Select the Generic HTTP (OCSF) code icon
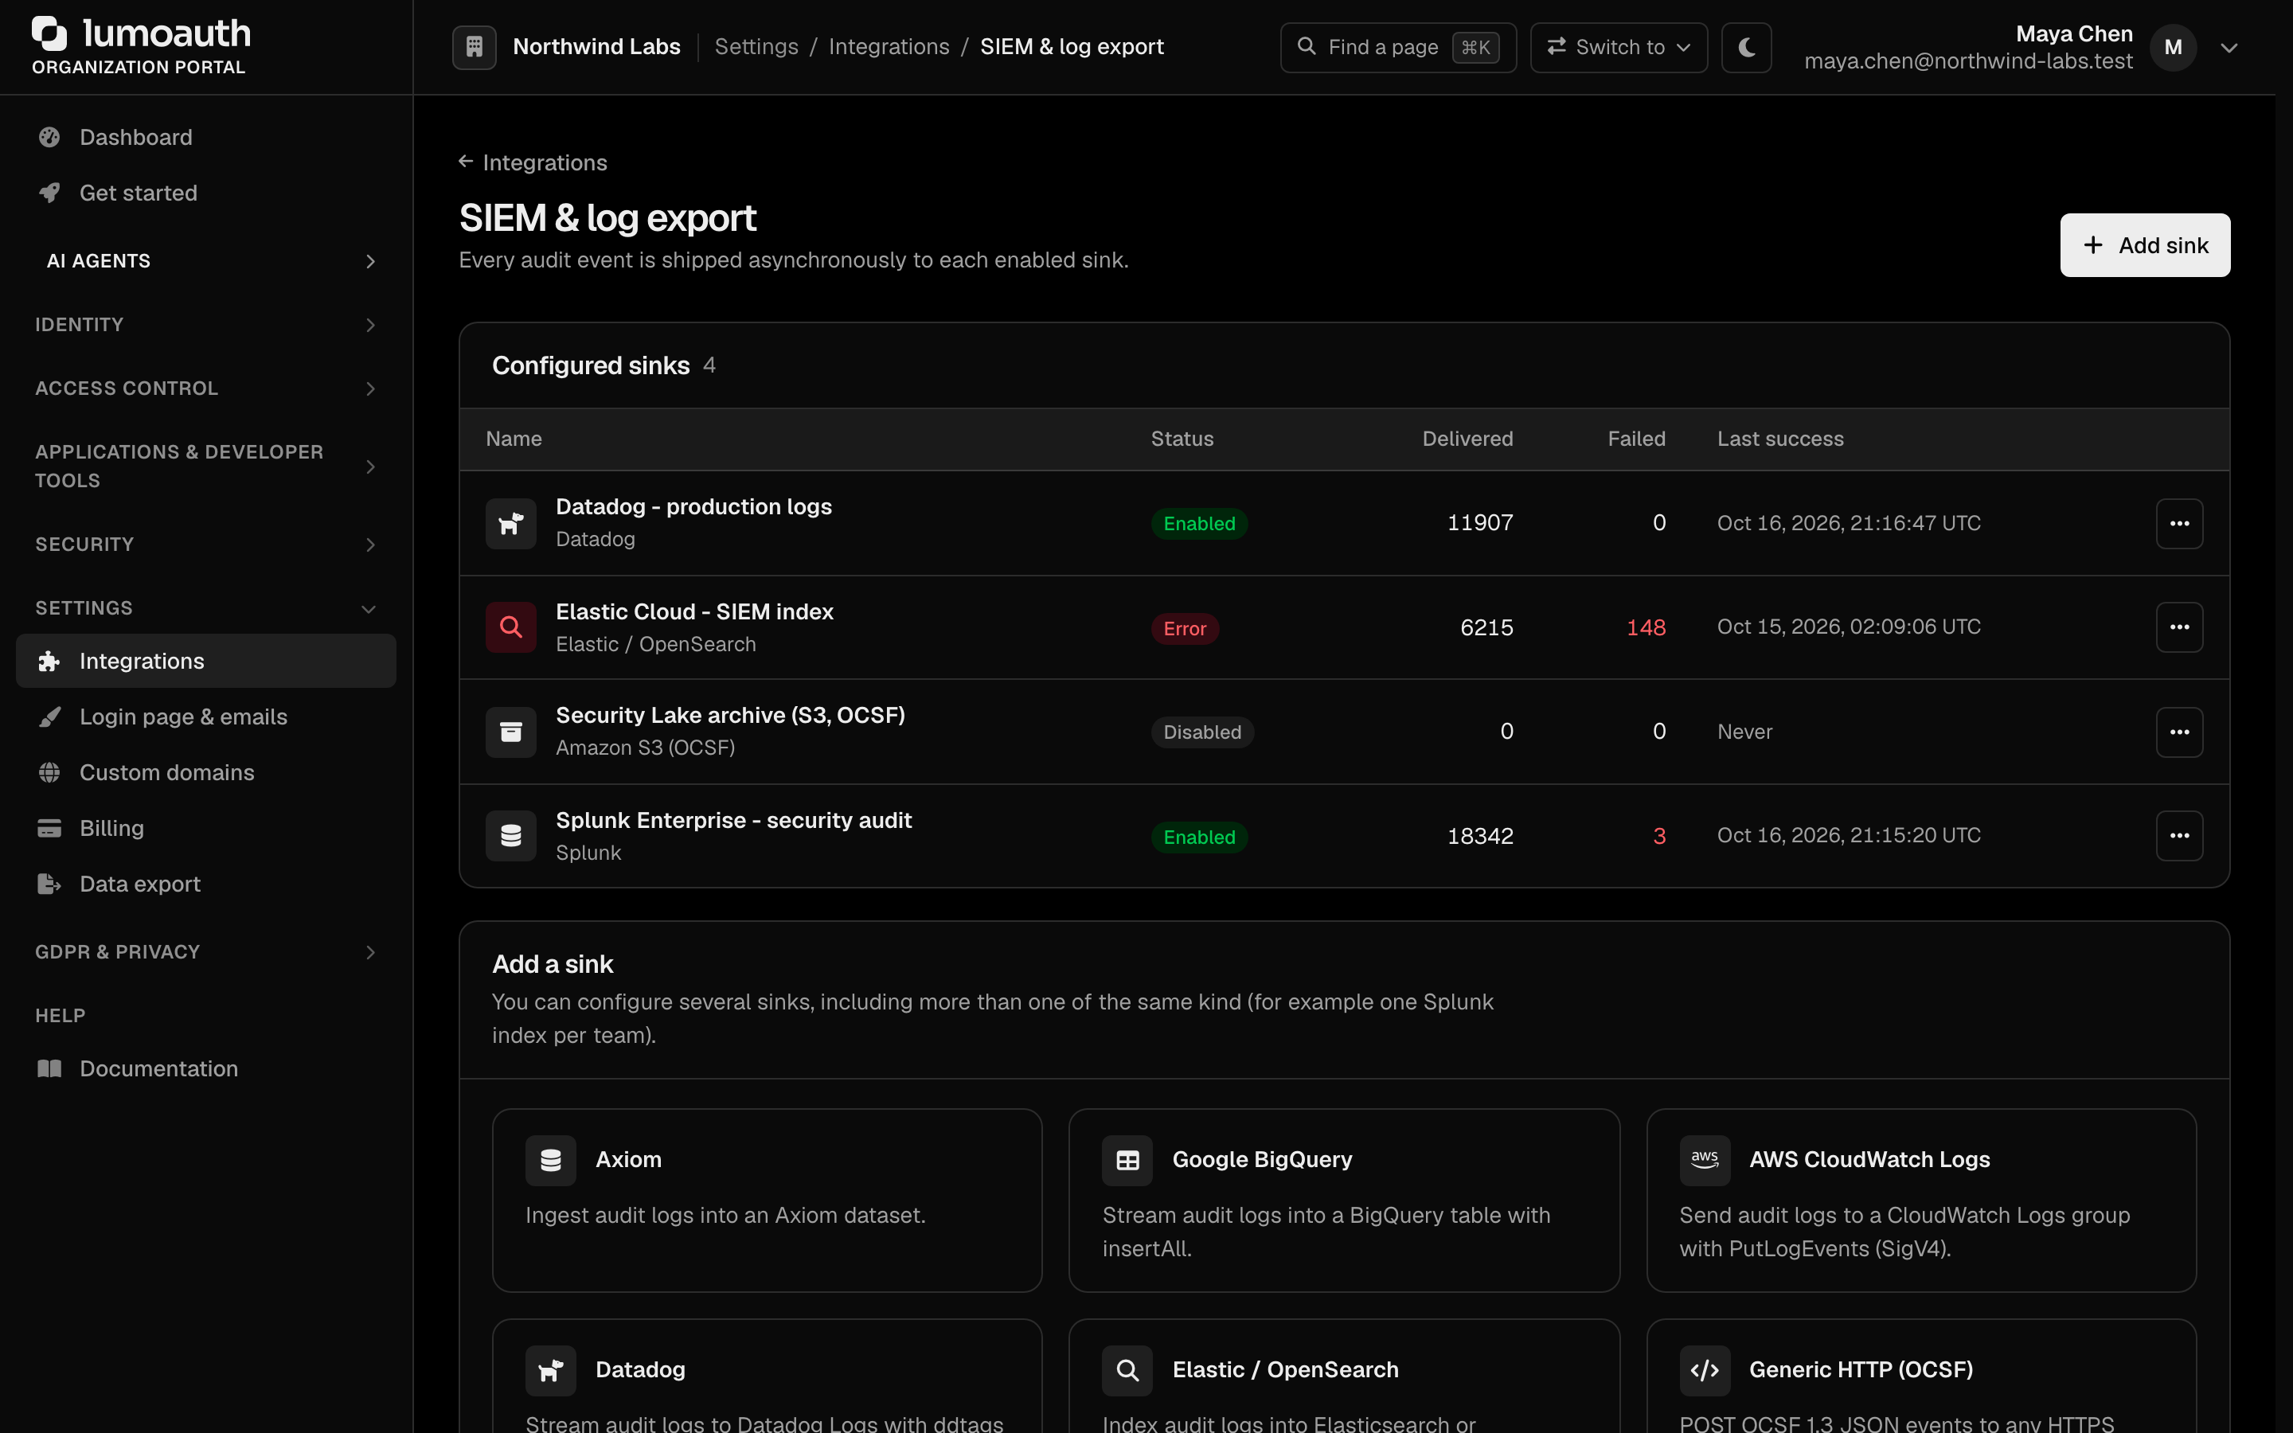The image size is (2293, 1433). pos(1705,1370)
